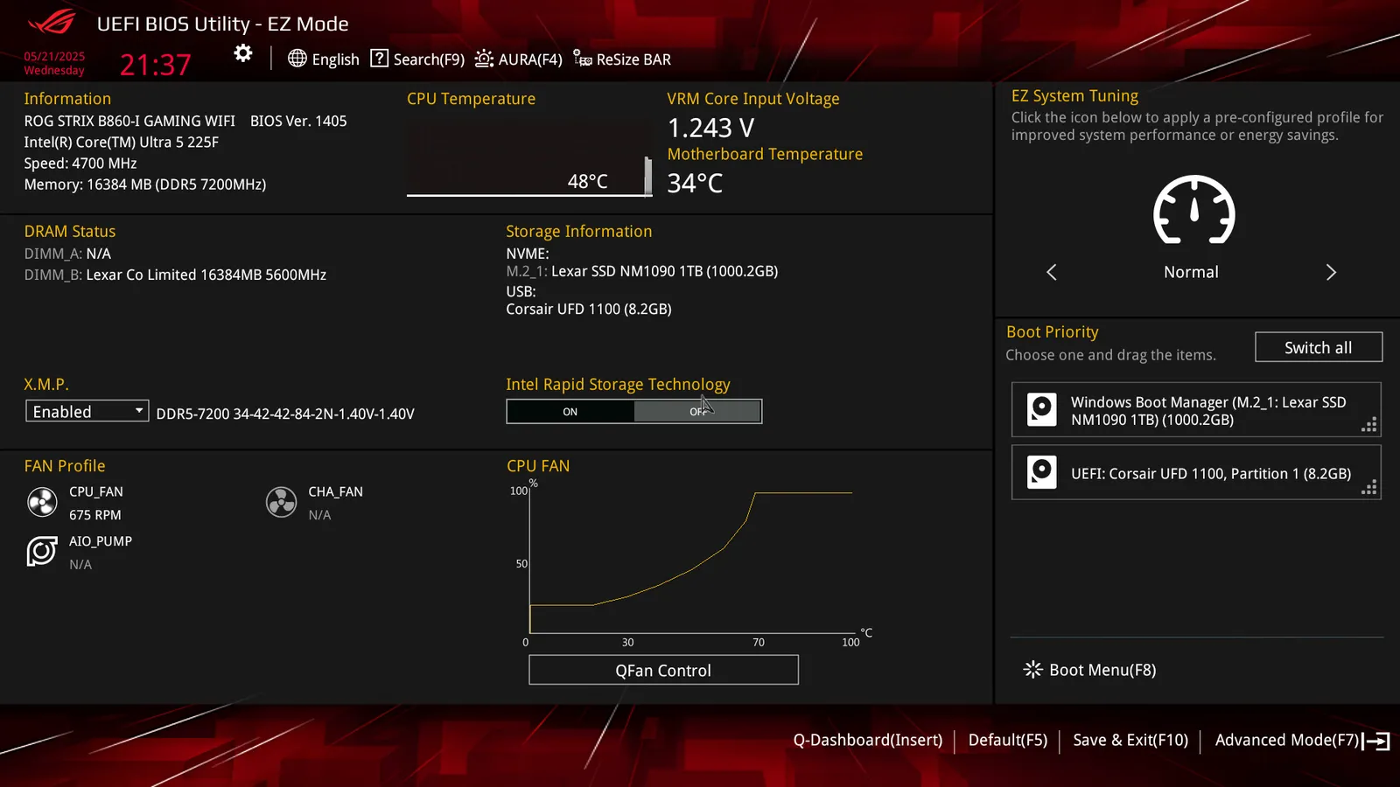Click DIMM_B Lexar Co Limited entry

click(x=175, y=275)
